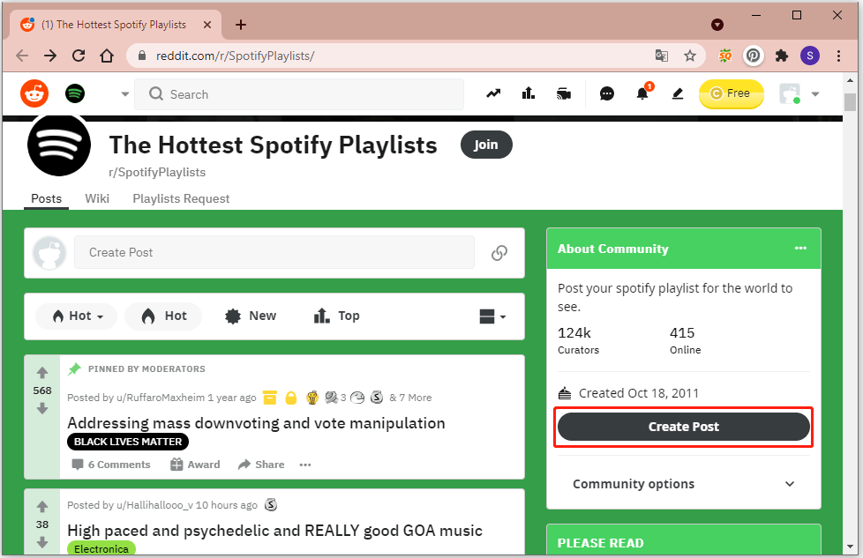
Task: Downvote the Addressing mass downvoting post
Action: (42, 408)
